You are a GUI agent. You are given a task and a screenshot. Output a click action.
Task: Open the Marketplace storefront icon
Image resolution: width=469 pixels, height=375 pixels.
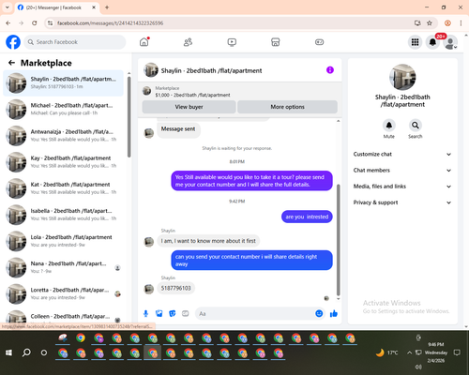(x=276, y=42)
